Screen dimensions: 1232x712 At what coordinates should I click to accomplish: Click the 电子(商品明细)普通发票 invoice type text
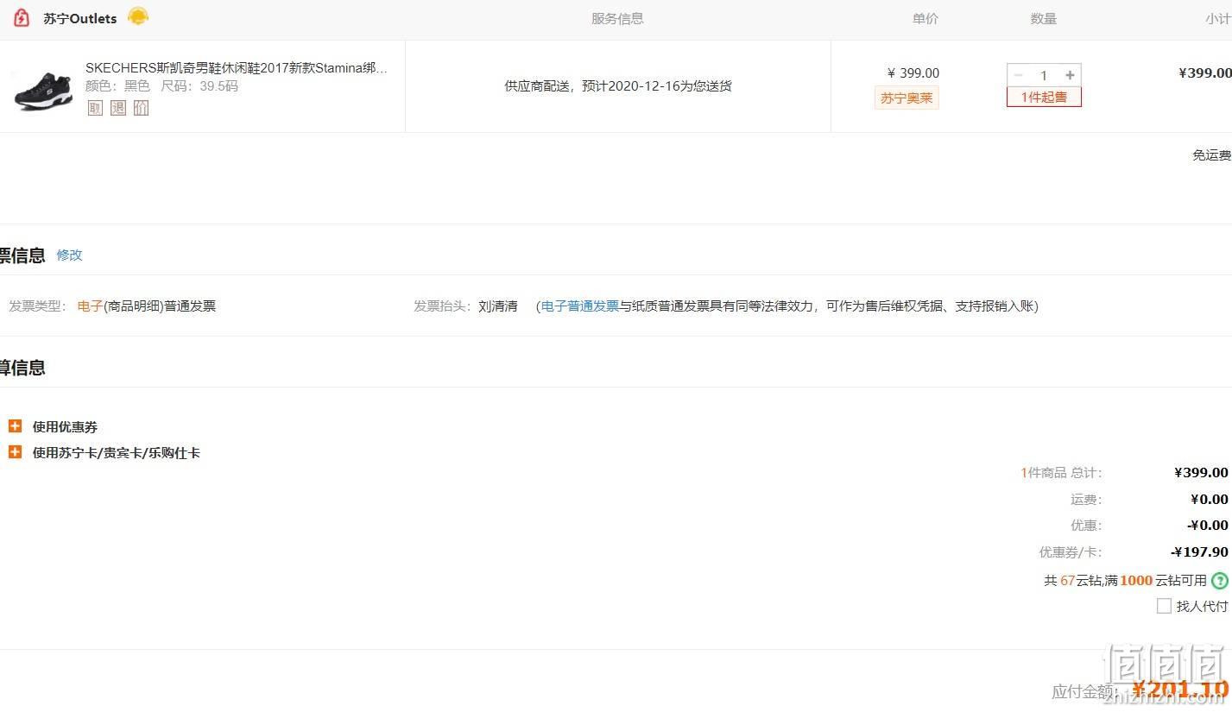coord(147,306)
